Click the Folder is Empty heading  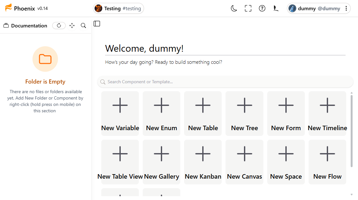click(45, 82)
